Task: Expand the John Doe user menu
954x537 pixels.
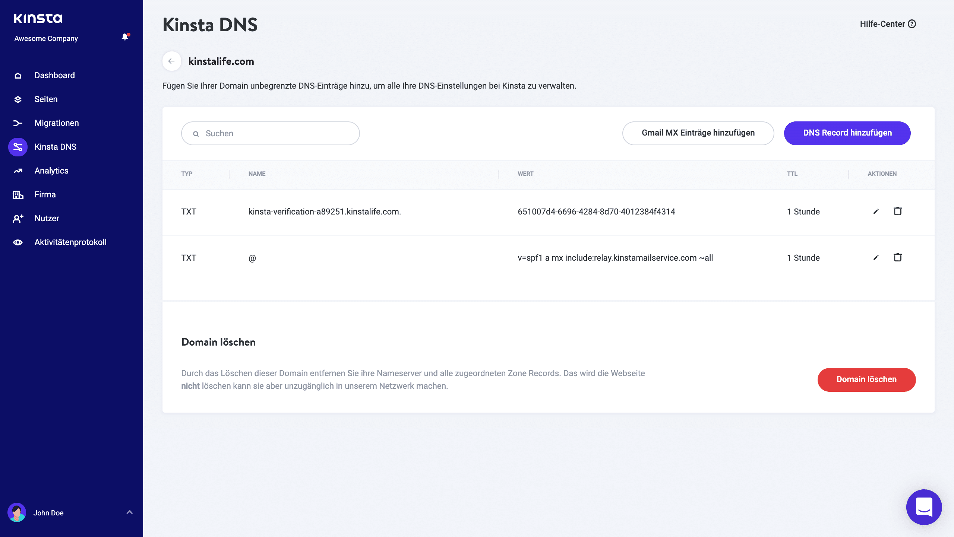Action: coord(130,512)
